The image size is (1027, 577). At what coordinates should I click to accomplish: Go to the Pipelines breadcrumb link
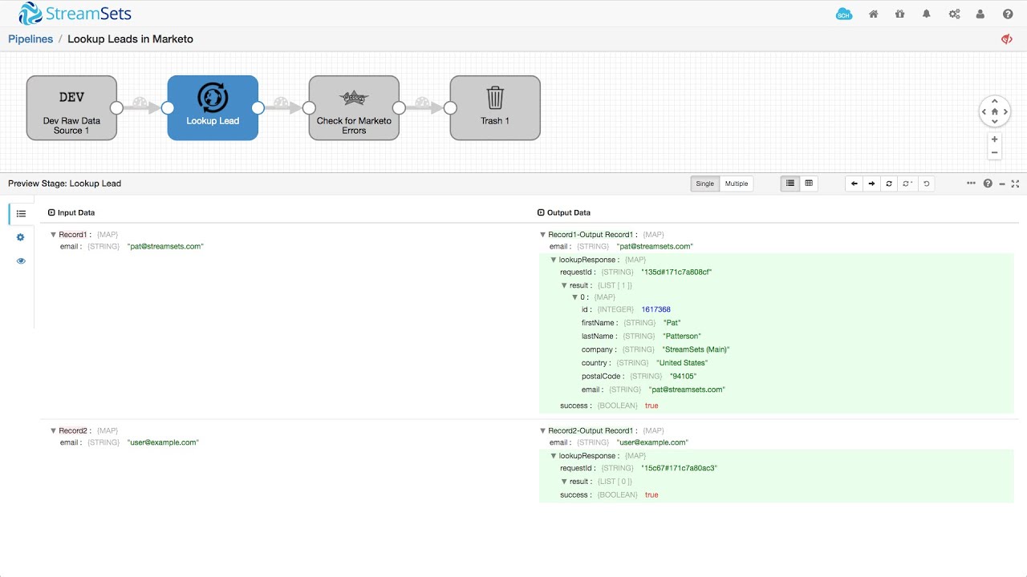click(x=30, y=39)
